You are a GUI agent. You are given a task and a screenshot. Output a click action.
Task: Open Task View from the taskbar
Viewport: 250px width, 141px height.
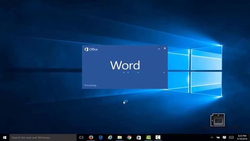[81, 137]
